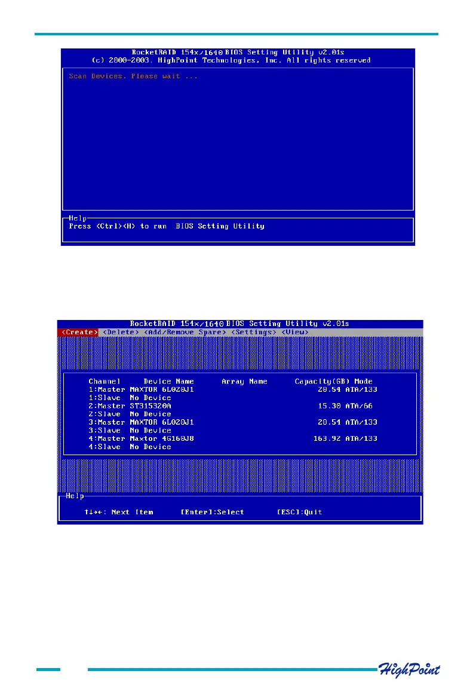
Task: Click the Press Ctrl+H help text
Action: (x=166, y=226)
